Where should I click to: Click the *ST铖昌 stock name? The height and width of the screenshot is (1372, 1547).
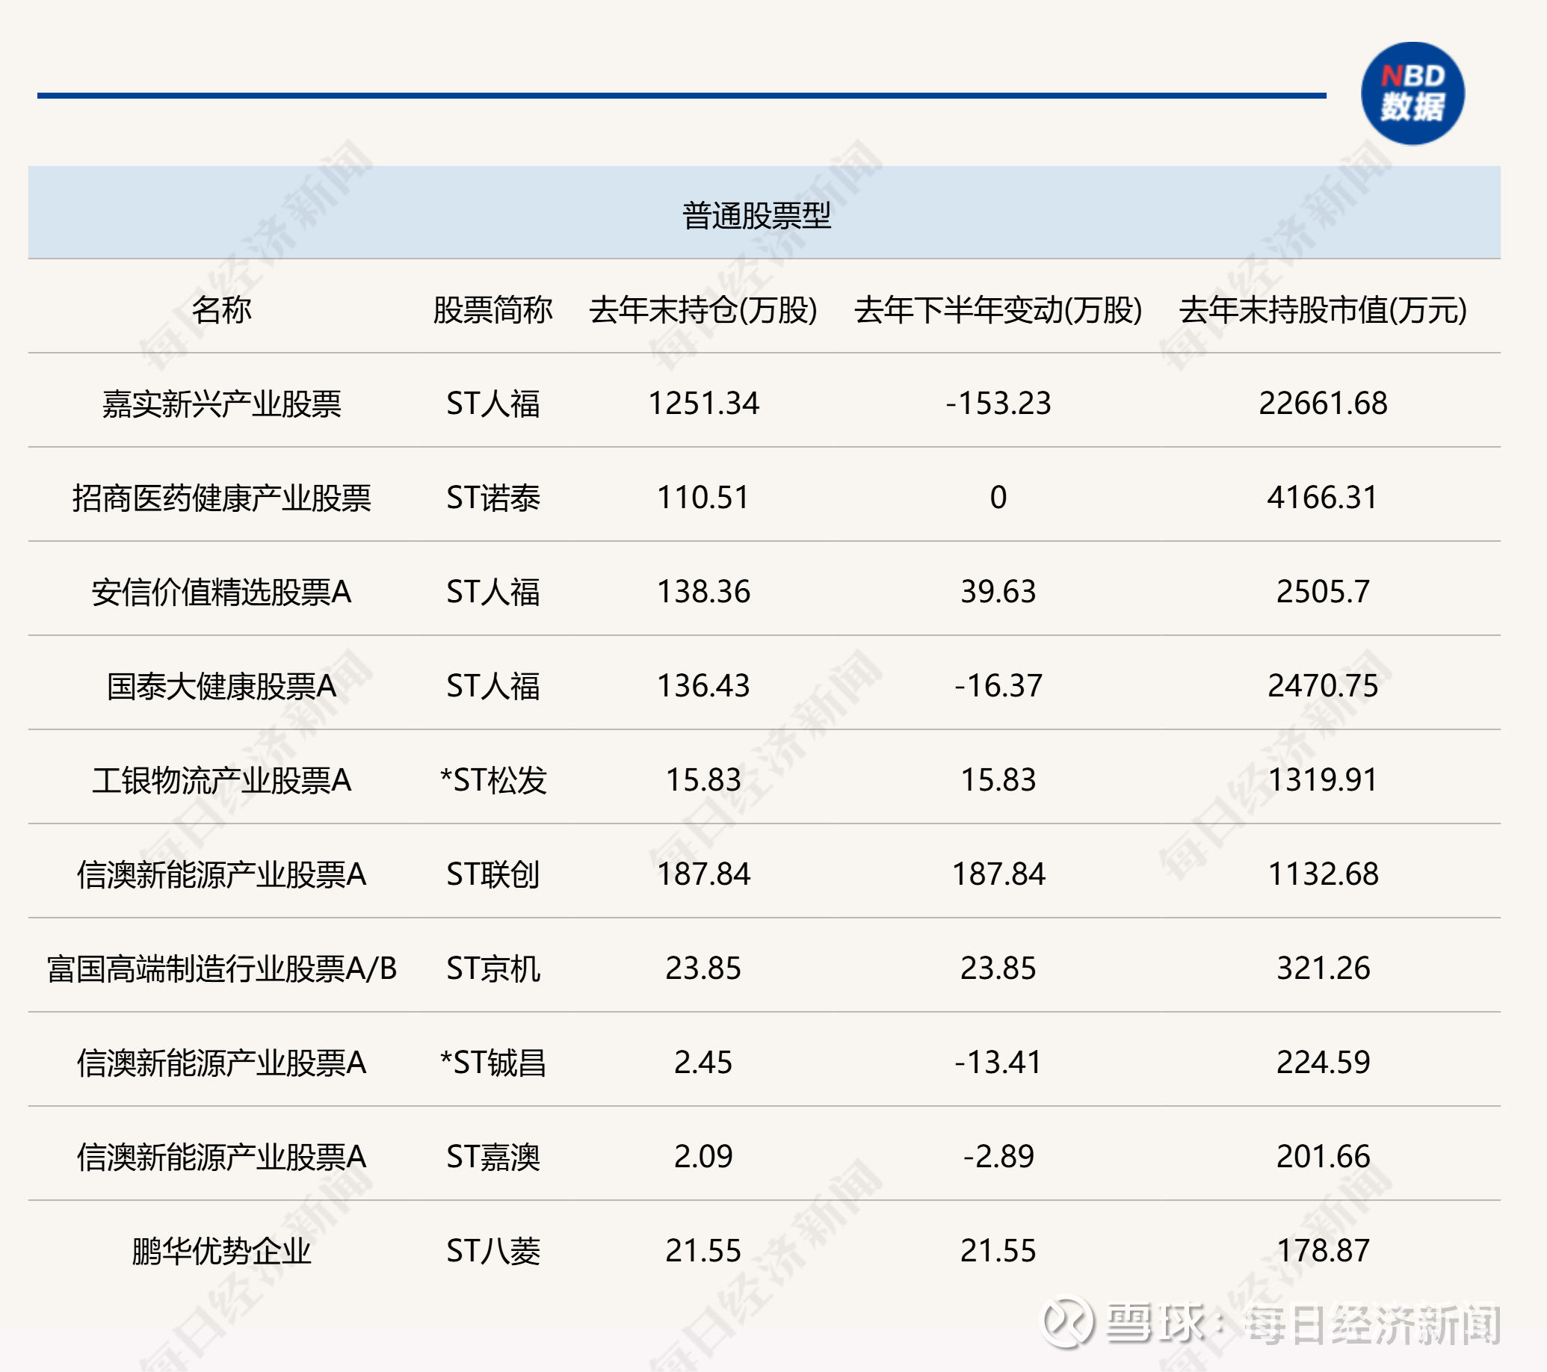[492, 1063]
